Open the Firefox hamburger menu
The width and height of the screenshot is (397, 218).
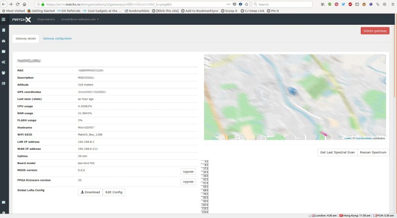(x=393, y=4)
